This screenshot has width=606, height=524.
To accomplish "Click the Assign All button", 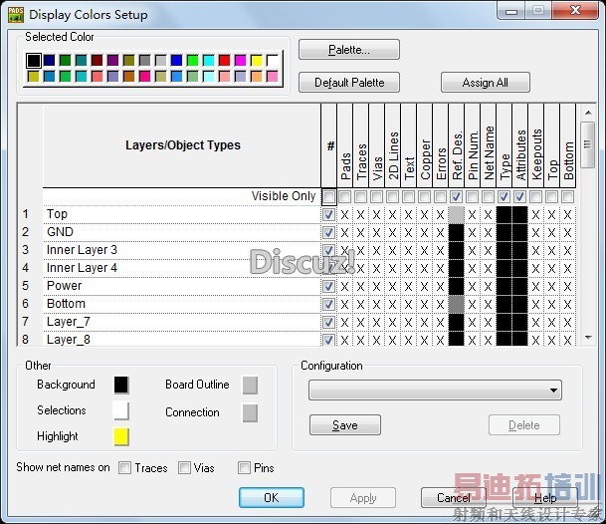I will [485, 83].
